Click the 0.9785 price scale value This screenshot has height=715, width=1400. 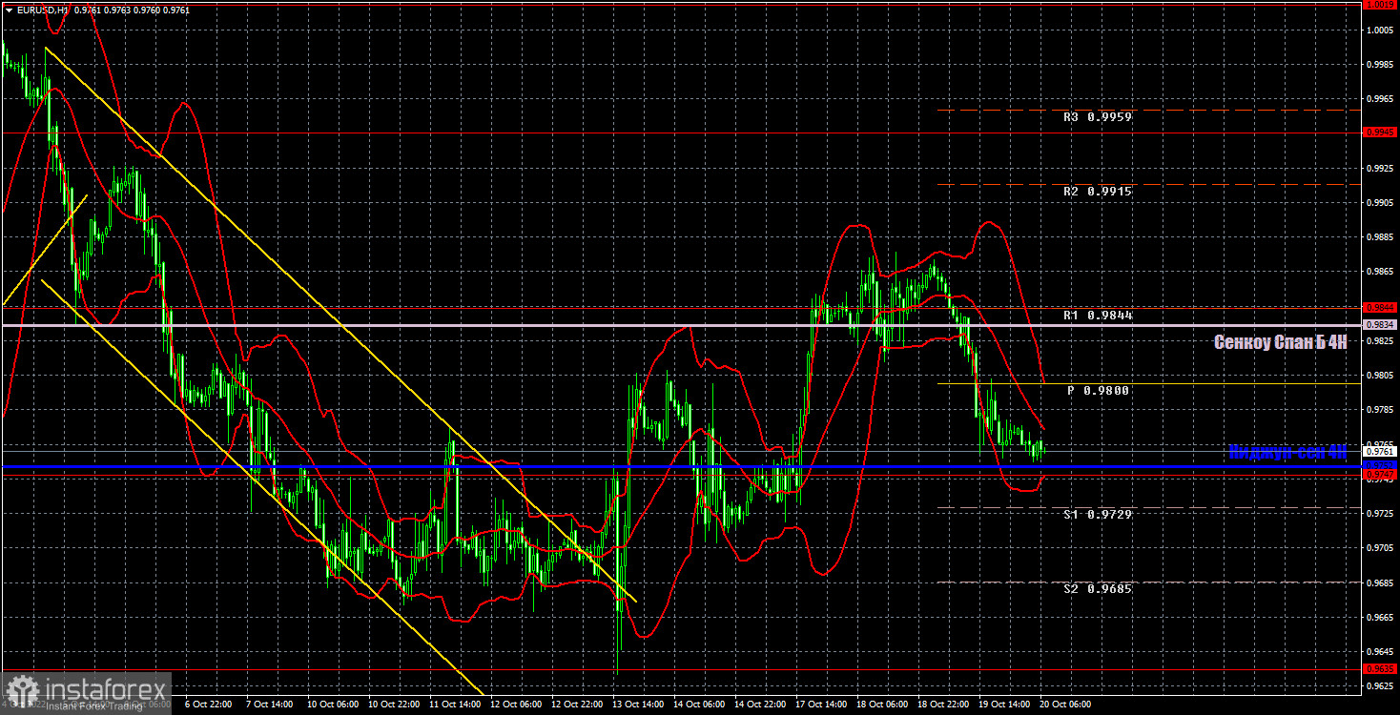1381,410
